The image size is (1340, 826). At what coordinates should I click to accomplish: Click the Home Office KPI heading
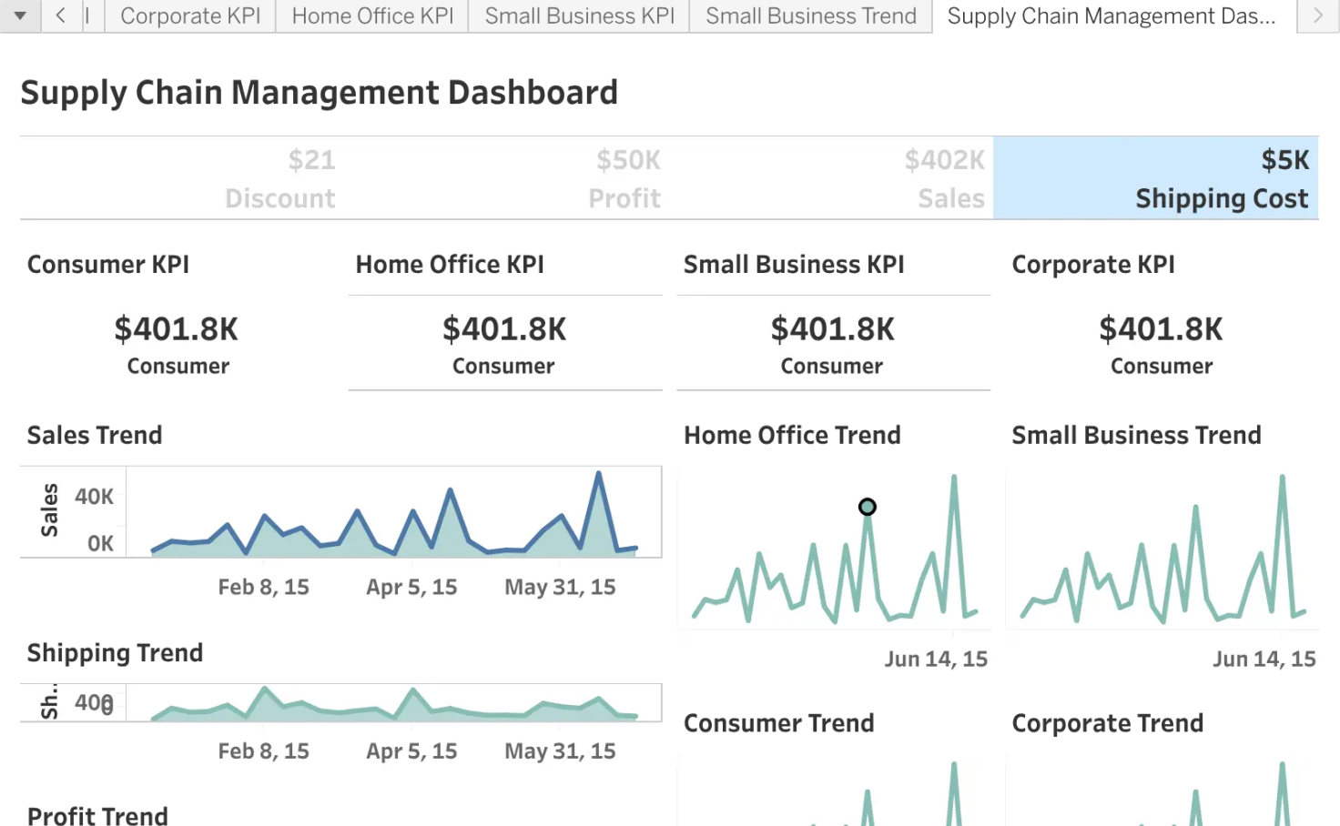pyautogui.click(x=450, y=265)
